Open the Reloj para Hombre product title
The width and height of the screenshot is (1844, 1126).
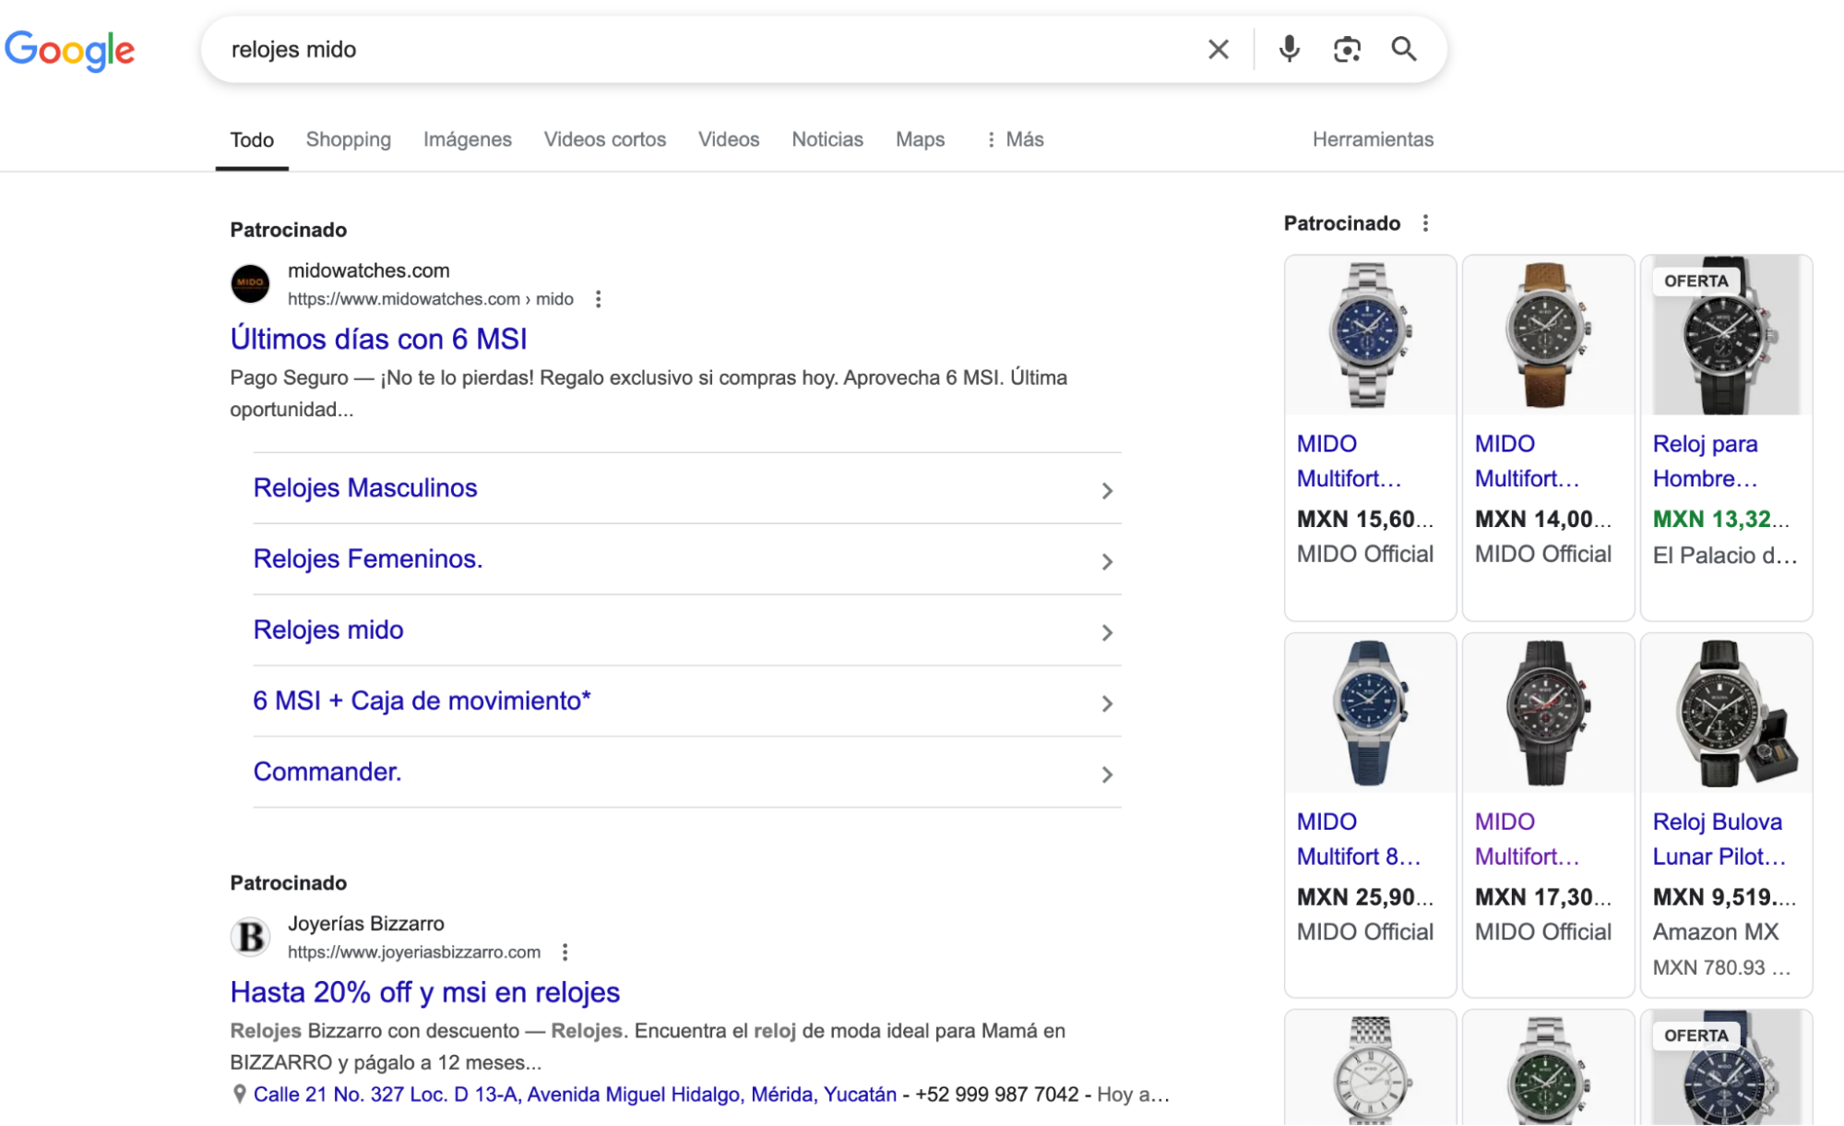point(1706,461)
